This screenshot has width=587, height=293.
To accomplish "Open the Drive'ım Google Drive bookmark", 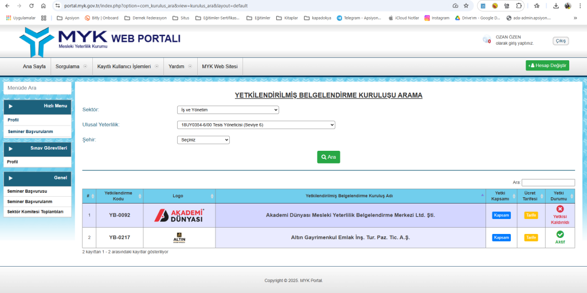I will pos(478,18).
